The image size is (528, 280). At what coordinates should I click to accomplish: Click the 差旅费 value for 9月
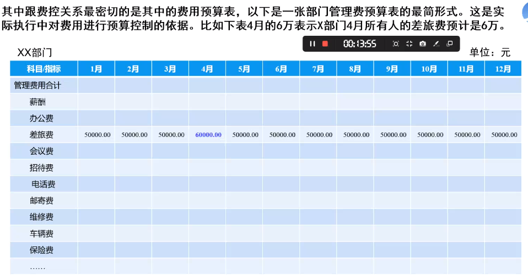(x=394, y=135)
